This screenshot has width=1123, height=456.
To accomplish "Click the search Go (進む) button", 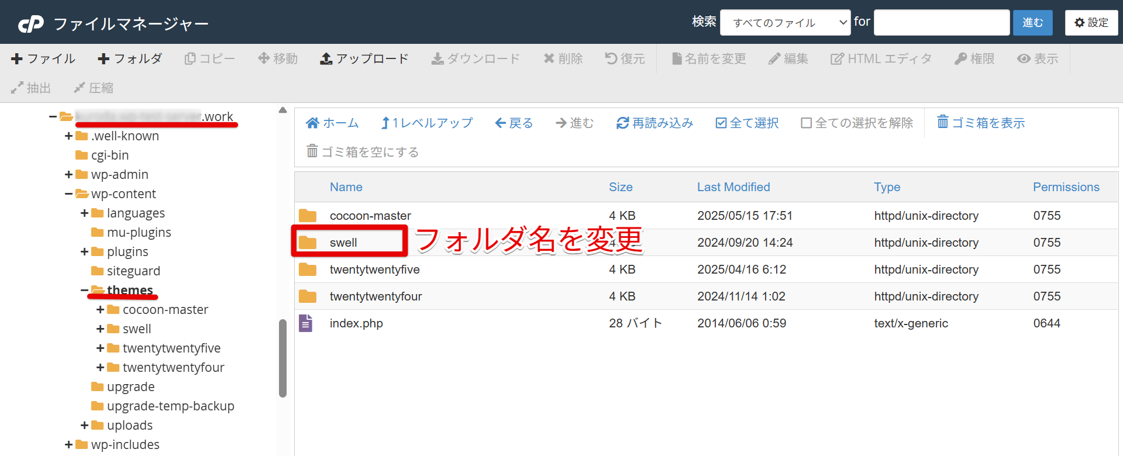I will coord(1032,23).
